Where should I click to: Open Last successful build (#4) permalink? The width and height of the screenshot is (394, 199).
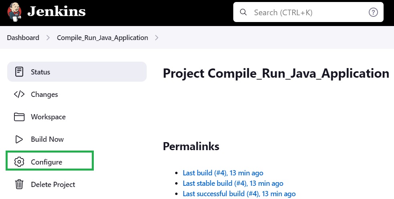point(239,194)
